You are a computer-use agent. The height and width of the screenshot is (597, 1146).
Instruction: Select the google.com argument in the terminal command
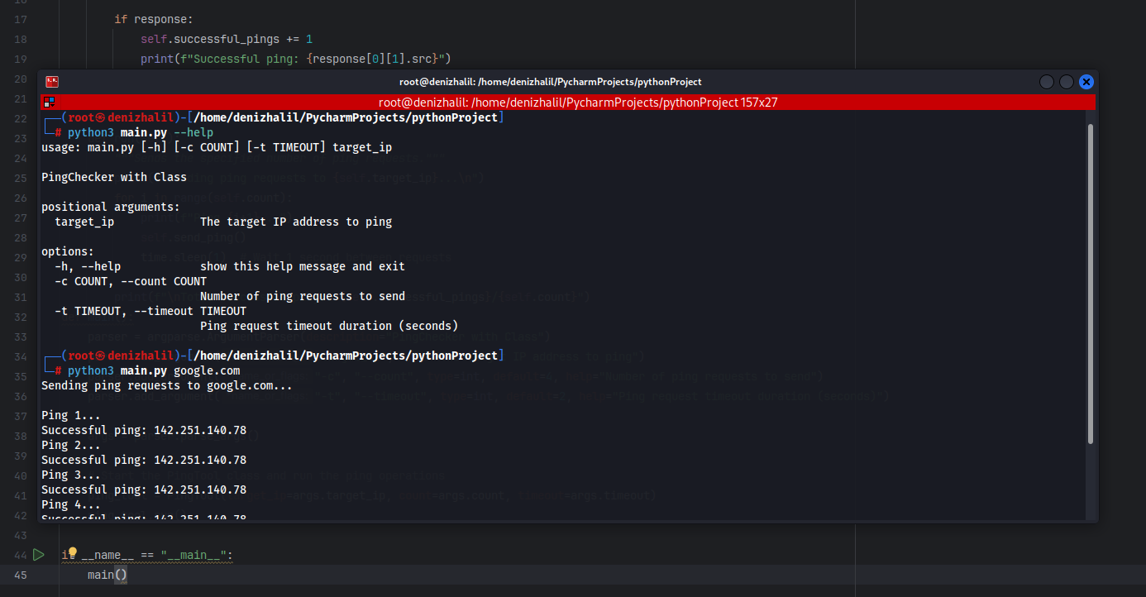208,370
